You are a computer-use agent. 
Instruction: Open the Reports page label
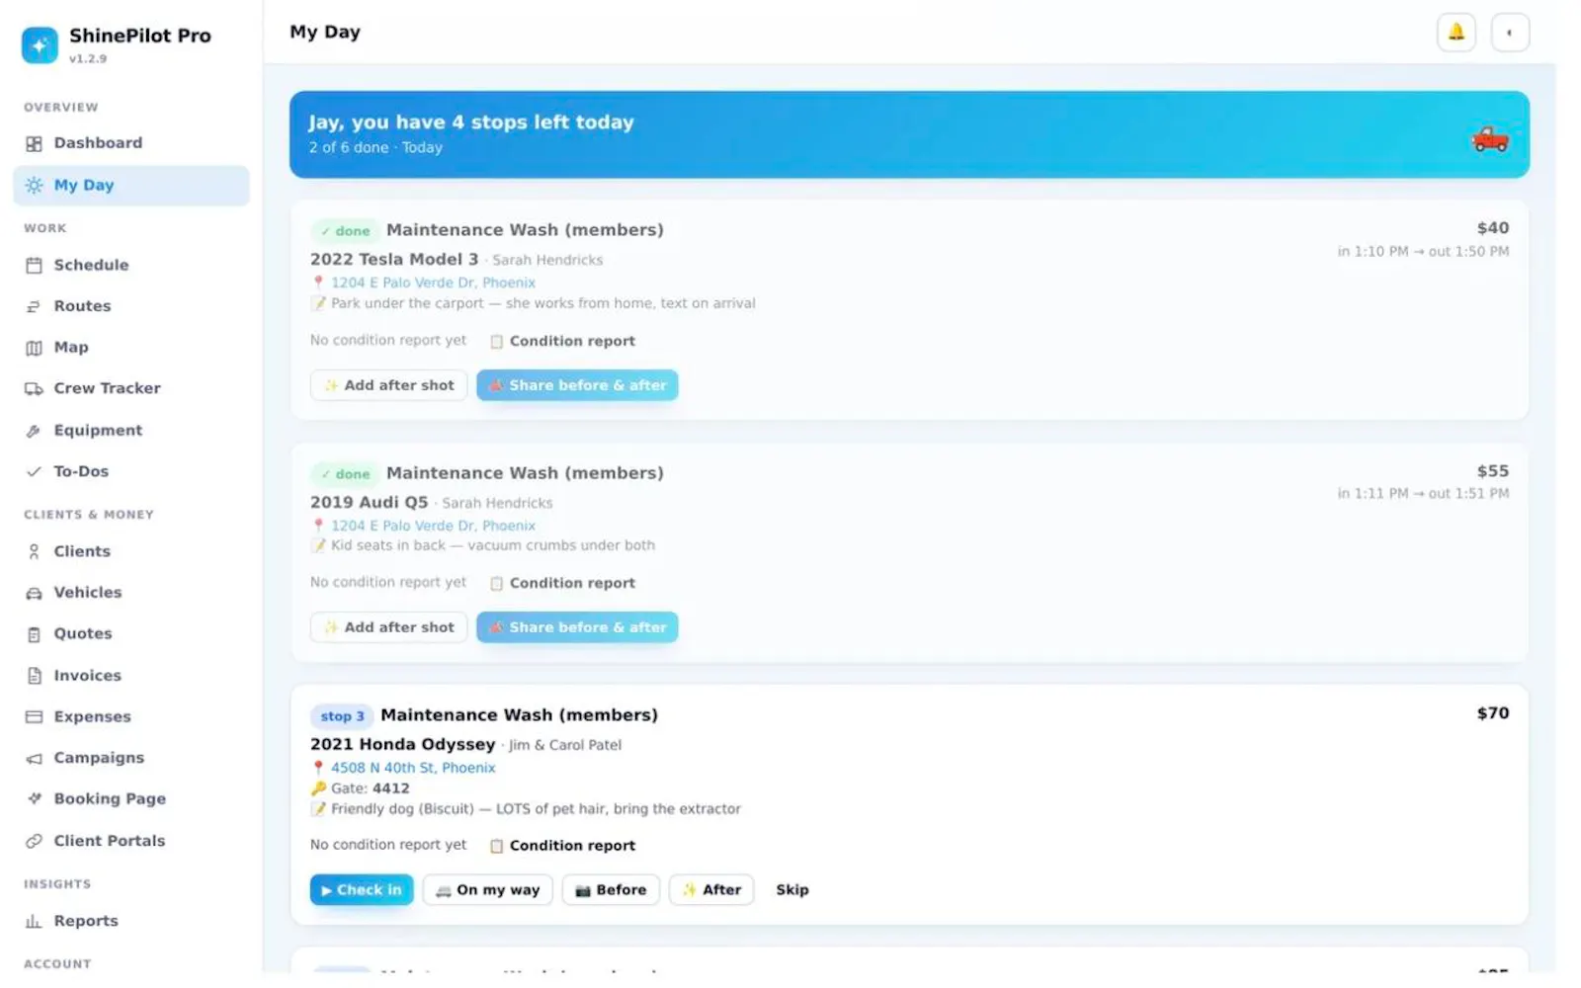point(86,921)
